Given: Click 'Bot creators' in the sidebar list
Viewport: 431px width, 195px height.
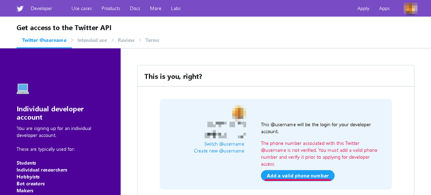Looking at the screenshot, I should pyautogui.click(x=31, y=184).
